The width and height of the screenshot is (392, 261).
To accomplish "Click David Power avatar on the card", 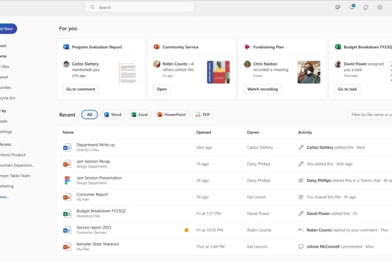I will [338, 64].
